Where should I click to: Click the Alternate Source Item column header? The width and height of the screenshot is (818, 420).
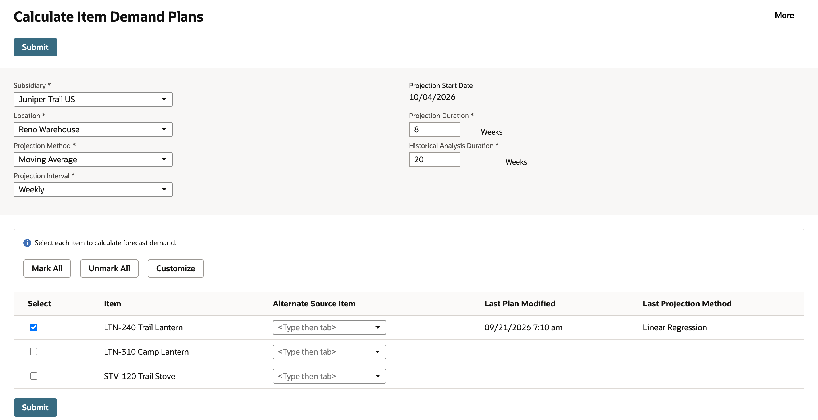[314, 304]
